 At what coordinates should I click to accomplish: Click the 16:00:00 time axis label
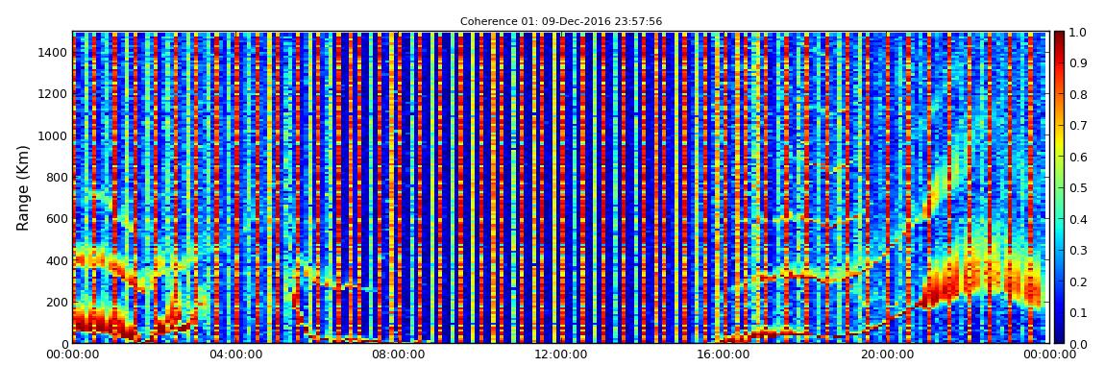coord(724,355)
